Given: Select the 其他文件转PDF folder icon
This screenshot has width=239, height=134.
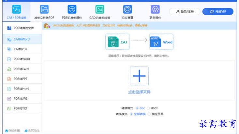Looking at the screenshot, I should pyautogui.click(x=44, y=9).
